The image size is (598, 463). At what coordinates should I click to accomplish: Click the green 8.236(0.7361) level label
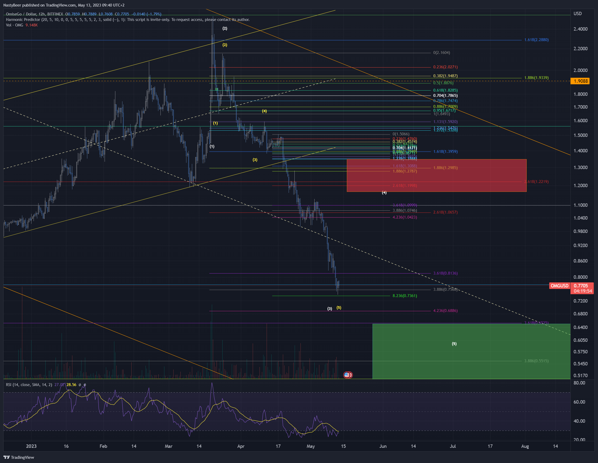click(405, 295)
